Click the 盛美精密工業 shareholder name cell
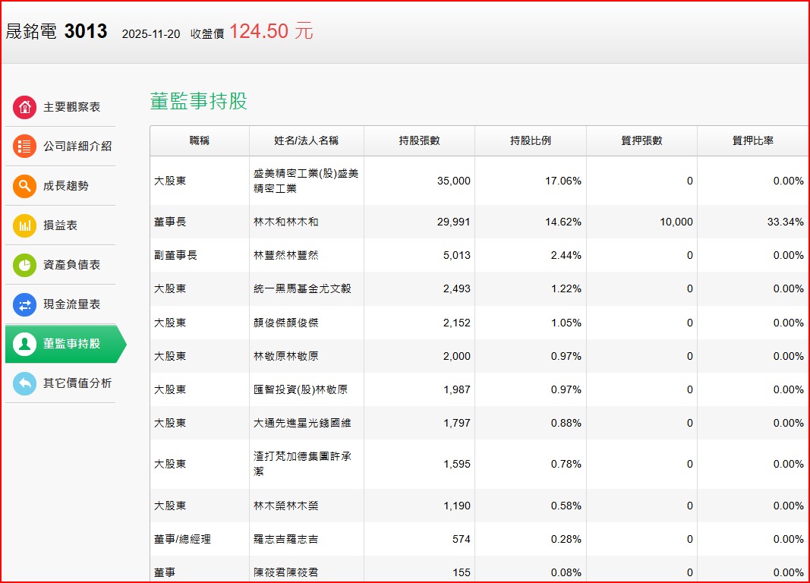810x583 pixels. click(x=305, y=181)
